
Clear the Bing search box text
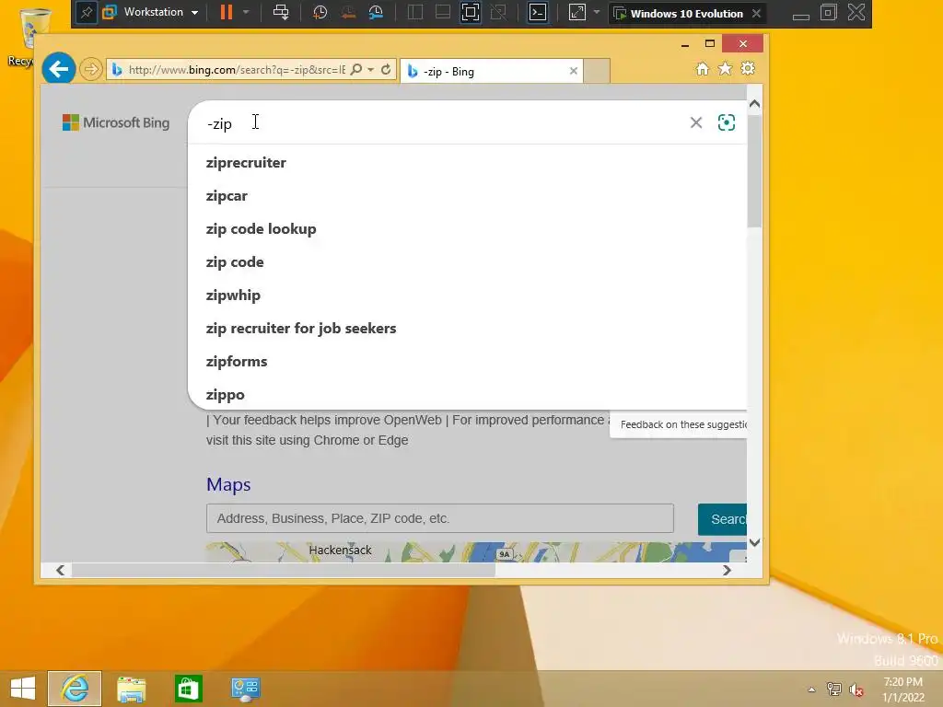[x=696, y=122]
